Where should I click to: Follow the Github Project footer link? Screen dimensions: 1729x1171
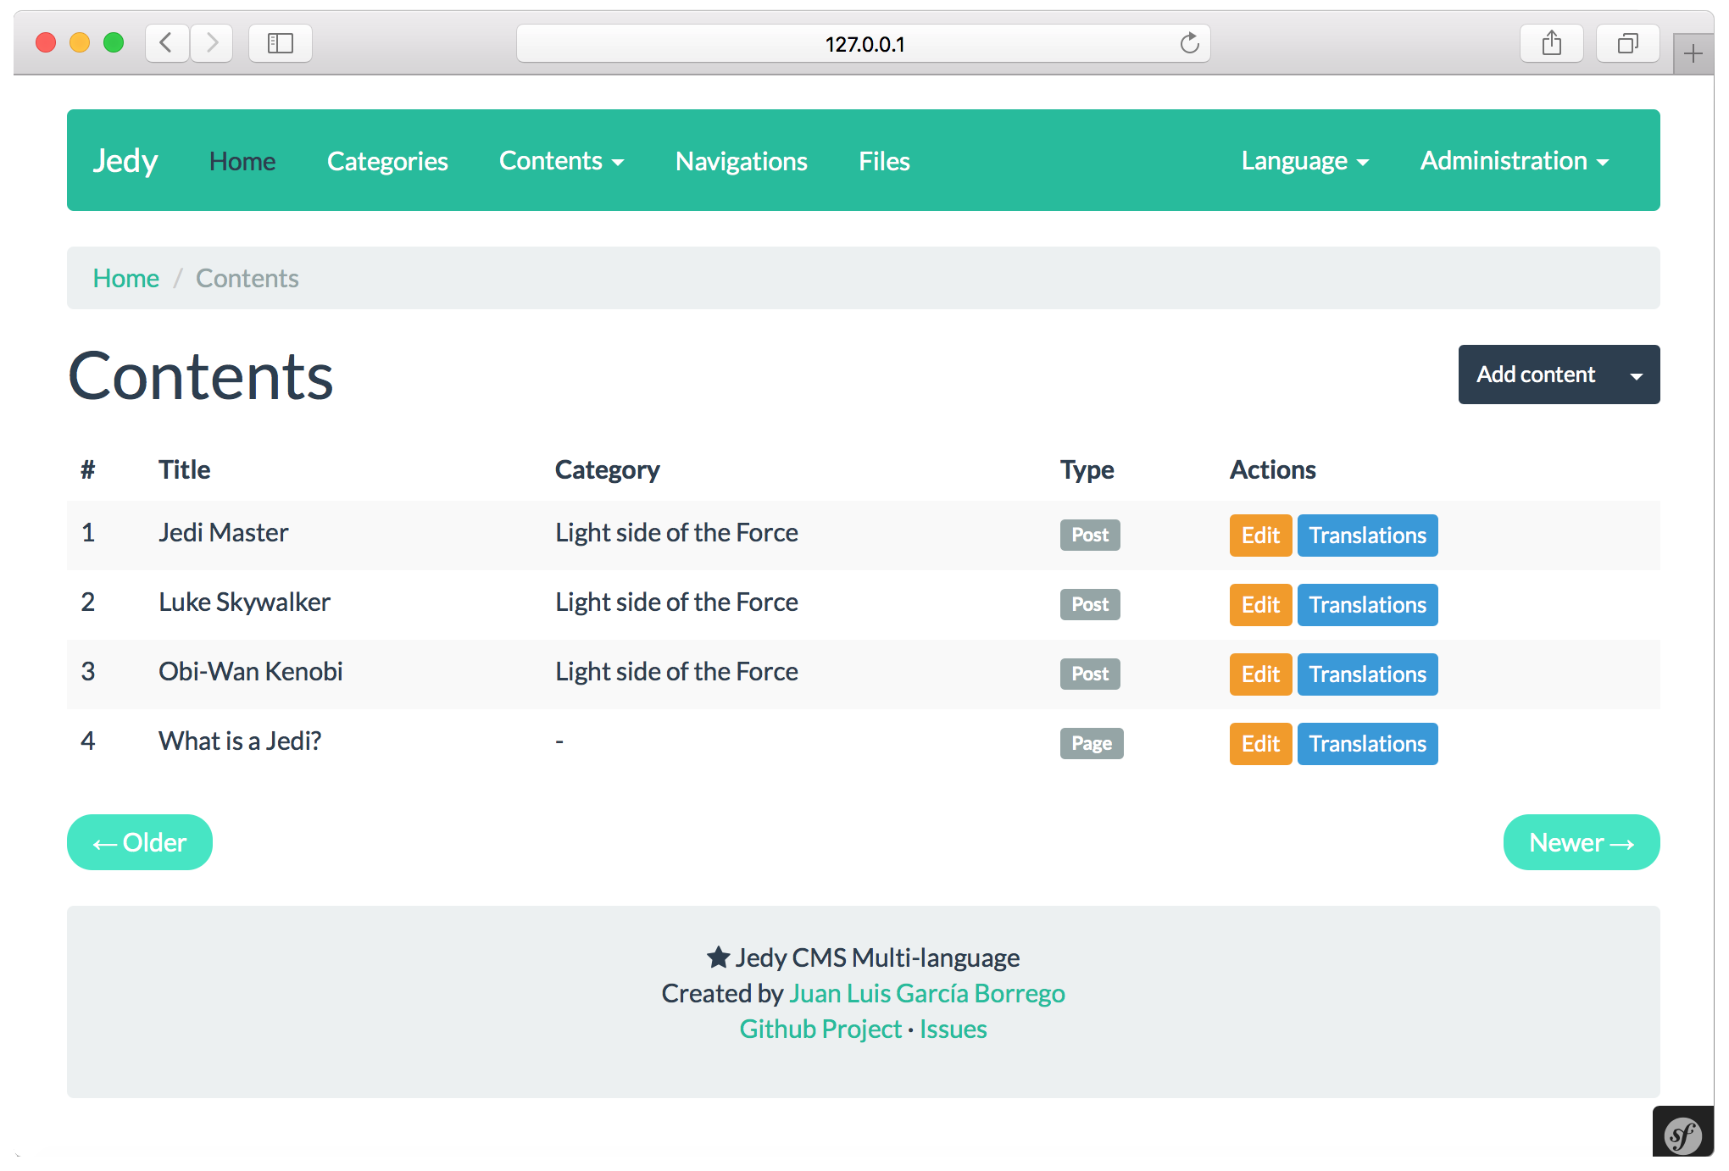click(x=820, y=1029)
